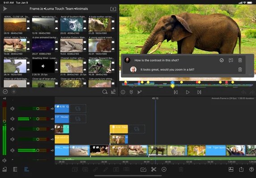The width and height of the screenshot is (256, 178).
Task: Mute the top audio track speaker
Action: click(x=13, y=109)
